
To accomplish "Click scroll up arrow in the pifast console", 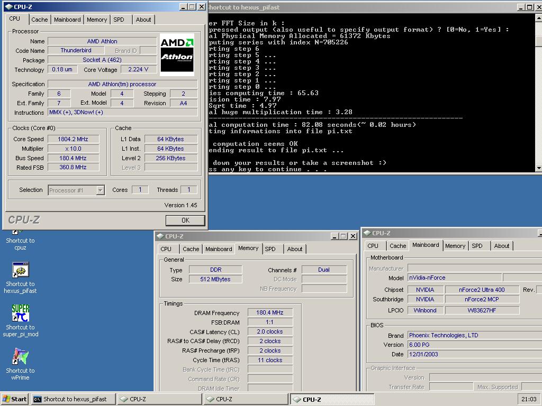I will tap(538, 19).
